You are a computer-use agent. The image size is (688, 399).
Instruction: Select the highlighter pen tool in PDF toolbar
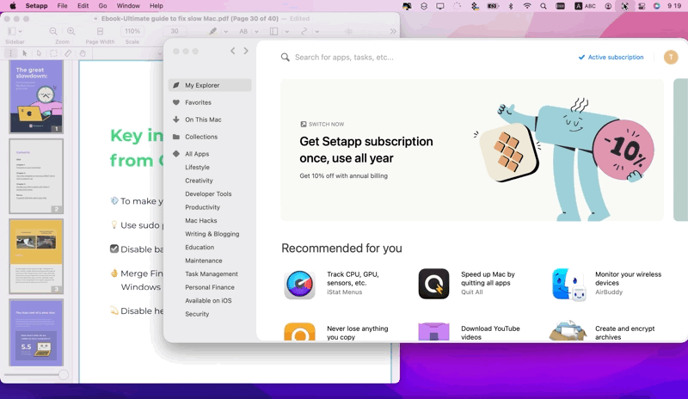pyautogui.click(x=212, y=31)
